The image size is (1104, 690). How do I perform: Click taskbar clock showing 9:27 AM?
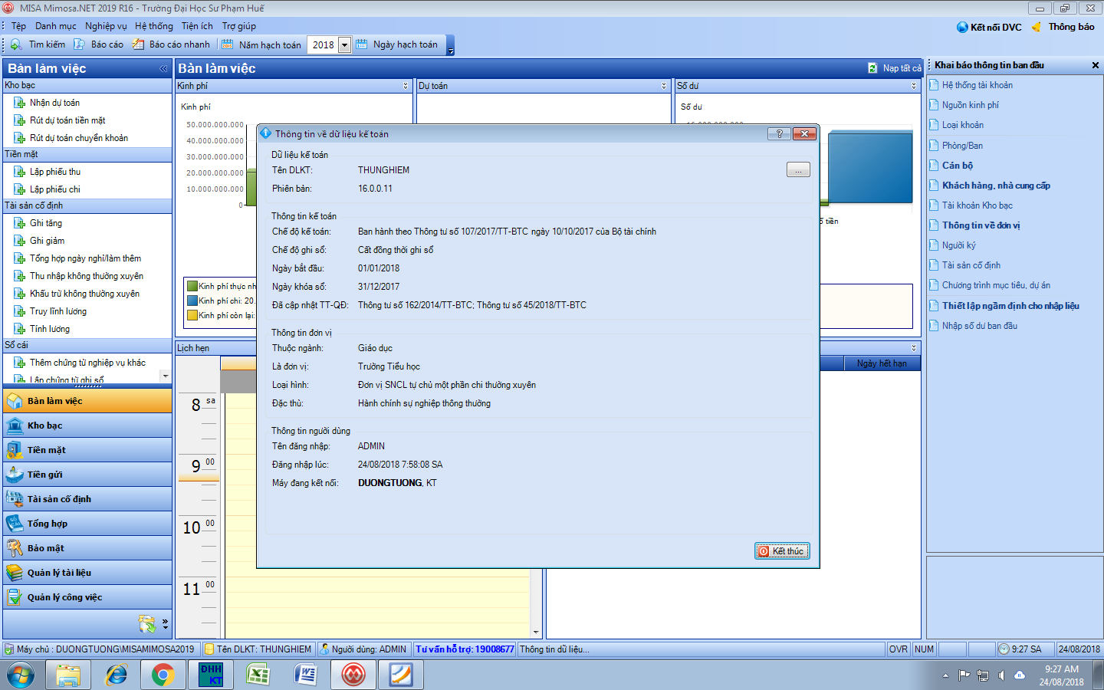(1061, 675)
